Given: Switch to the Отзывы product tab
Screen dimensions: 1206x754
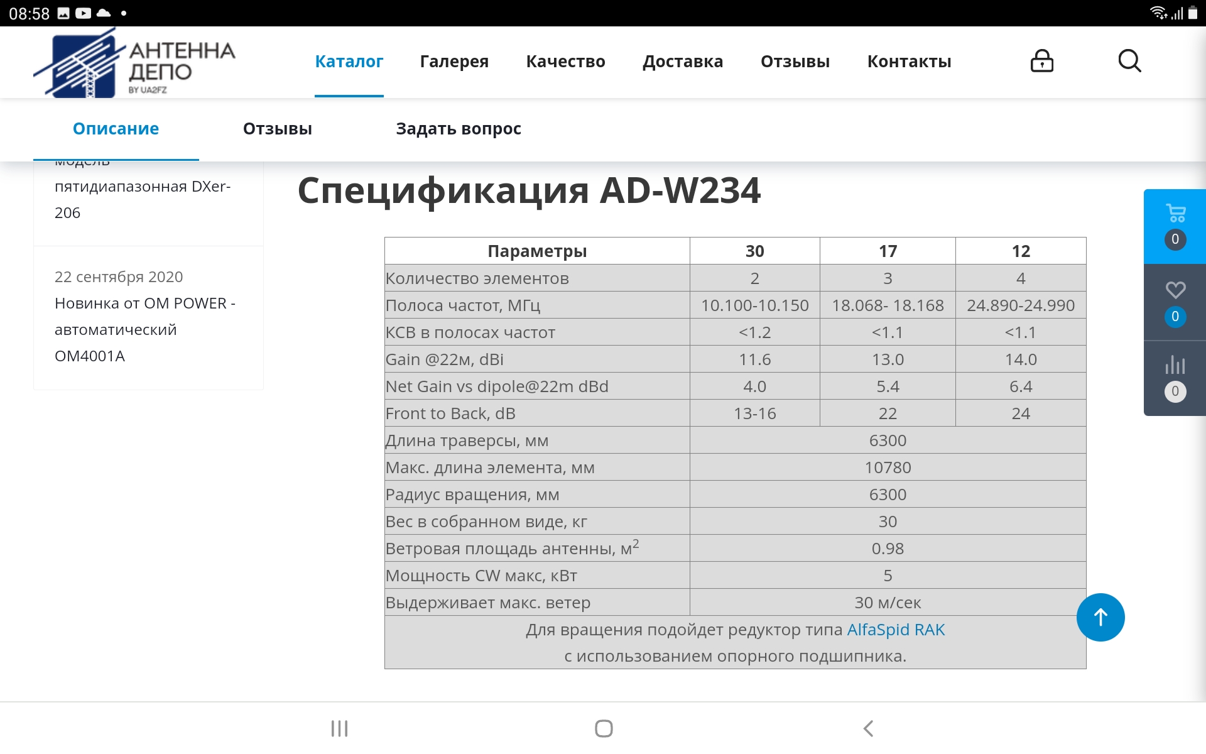Looking at the screenshot, I should [x=277, y=129].
